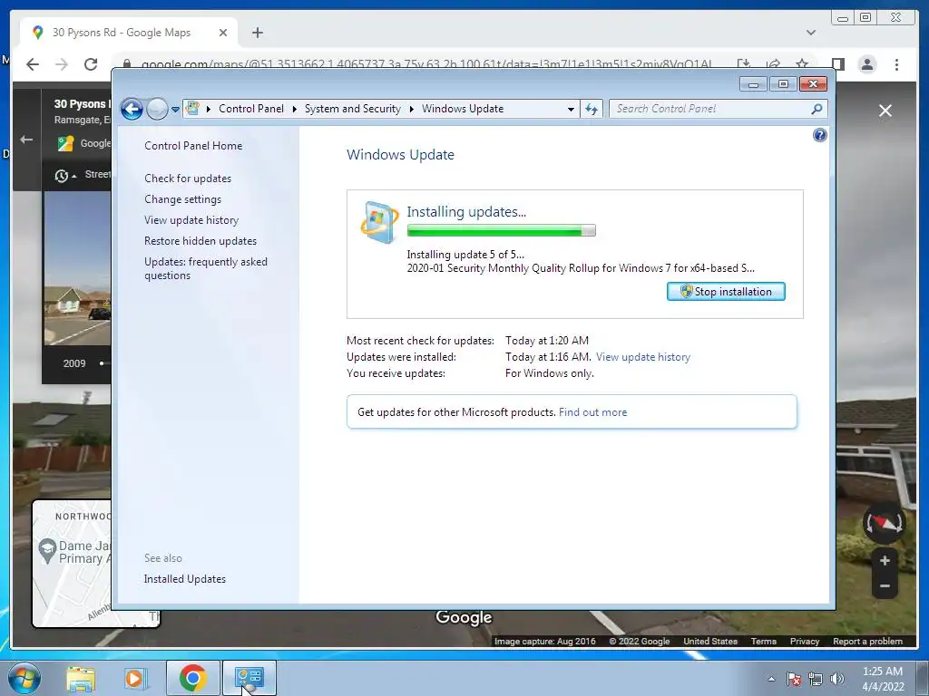Click Find out more link

coord(592,412)
